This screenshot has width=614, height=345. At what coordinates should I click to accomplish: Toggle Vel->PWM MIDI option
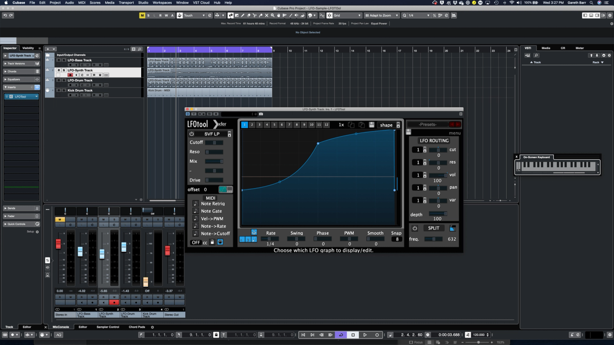click(196, 218)
